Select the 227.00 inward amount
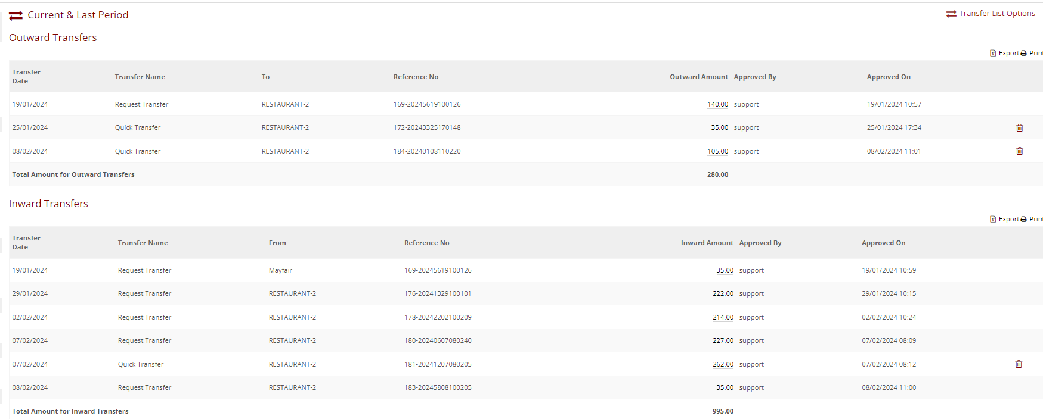The width and height of the screenshot is (1043, 419). (x=723, y=340)
